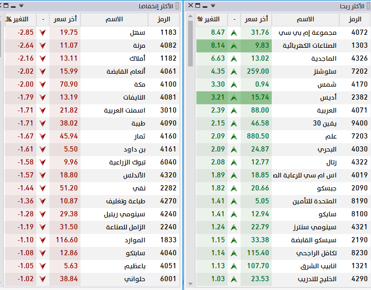The height and width of the screenshot is (290, 371).
Task: Sort losers by the أخر سعر column header
Action: pos(65,19)
